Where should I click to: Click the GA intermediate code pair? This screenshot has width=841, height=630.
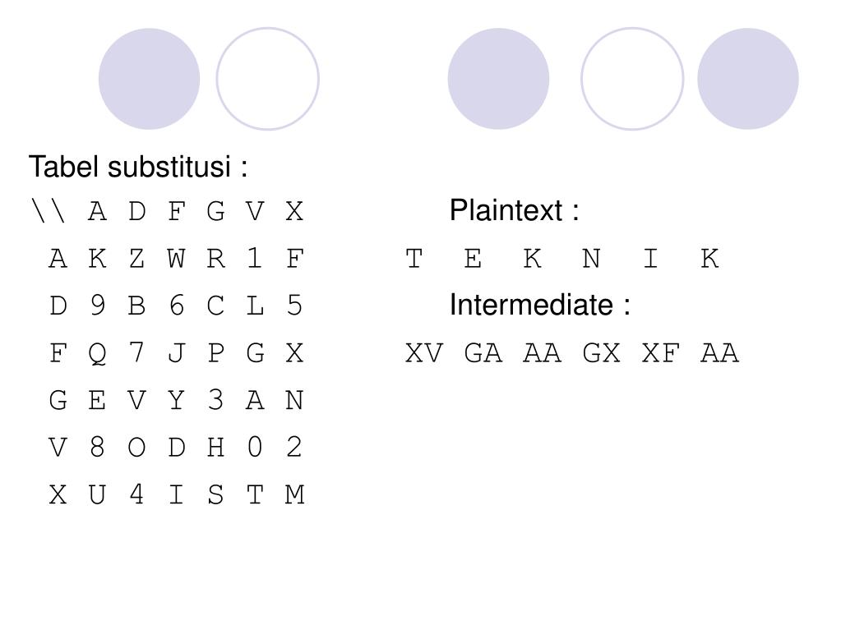(483, 353)
